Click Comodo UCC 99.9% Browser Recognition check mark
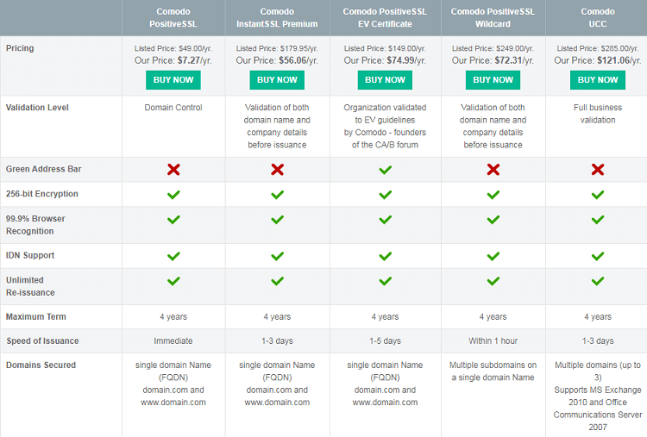Viewport: 647px width, 437px height. point(597,220)
